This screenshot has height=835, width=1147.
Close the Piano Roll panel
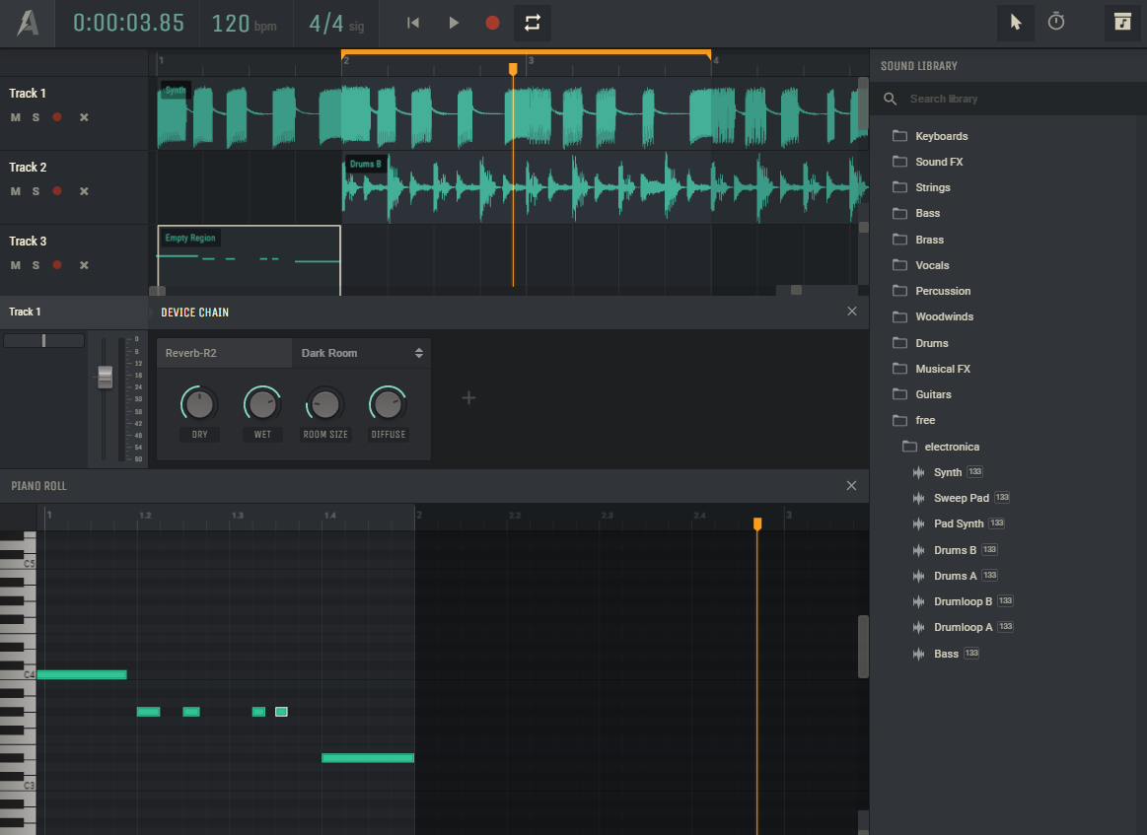(x=852, y=486)
